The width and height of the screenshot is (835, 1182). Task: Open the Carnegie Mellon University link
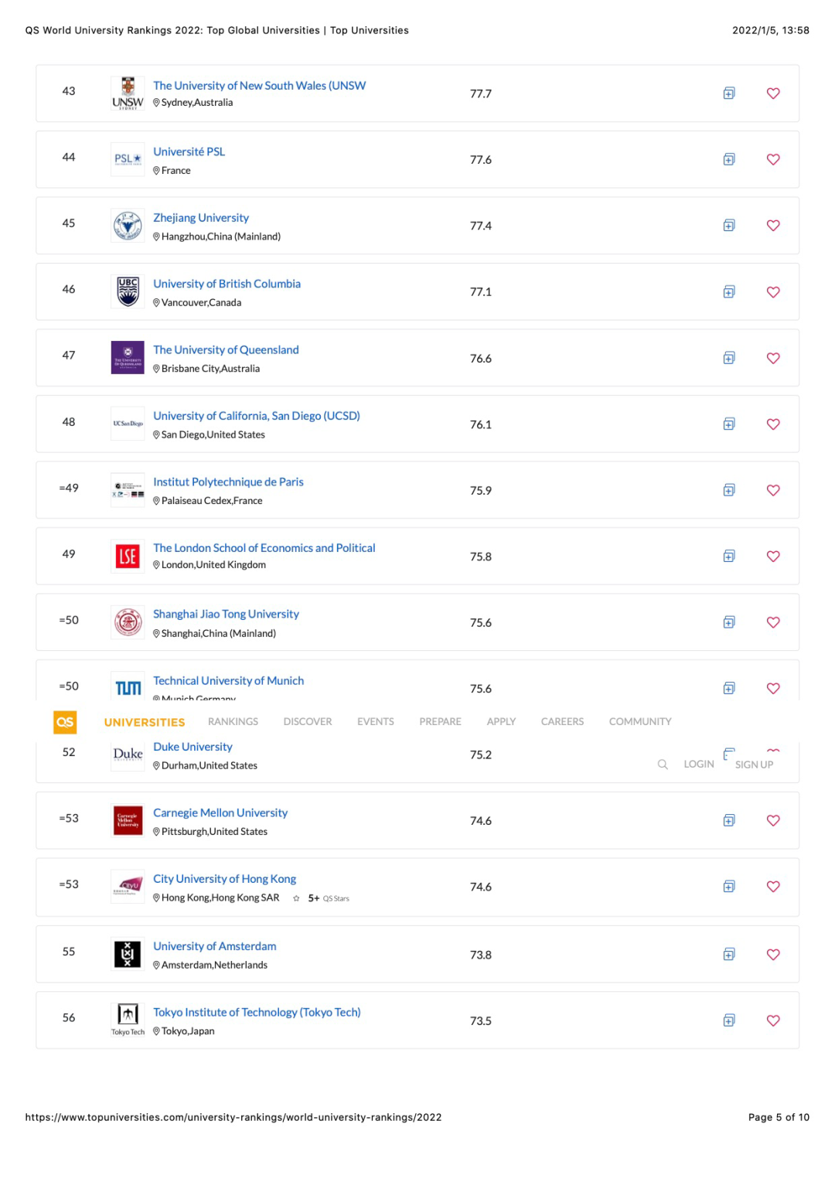tap(220, 812)
